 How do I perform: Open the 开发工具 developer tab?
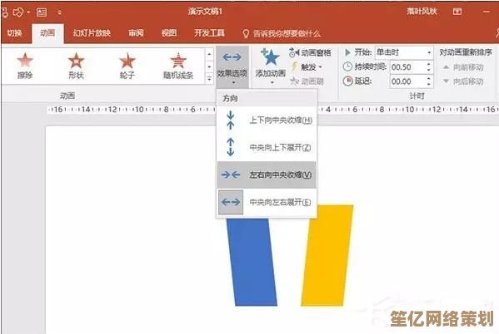tap(209, 33)
